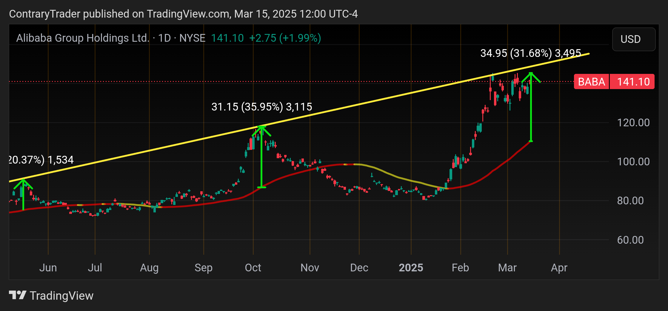Viewport: 668px width, 311px height.
Task: Click the ContraryTrader published header text
Action: [x=183, y=14]
